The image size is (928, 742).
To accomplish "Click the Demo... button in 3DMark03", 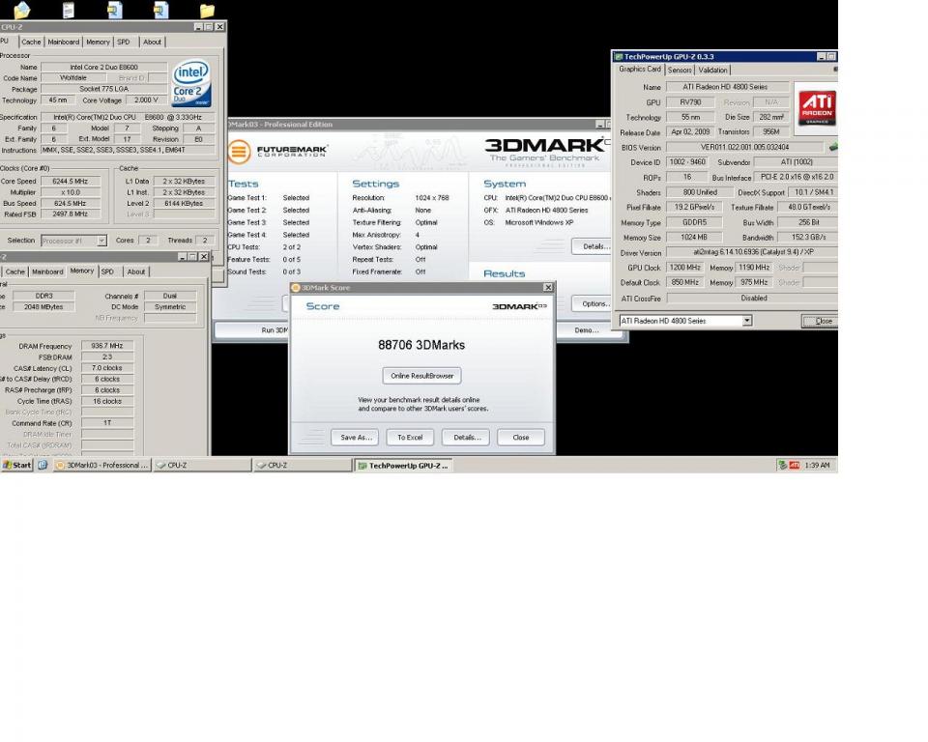I will 586,330.
